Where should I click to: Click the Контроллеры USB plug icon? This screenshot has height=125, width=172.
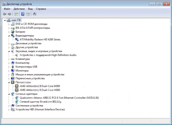13,67
